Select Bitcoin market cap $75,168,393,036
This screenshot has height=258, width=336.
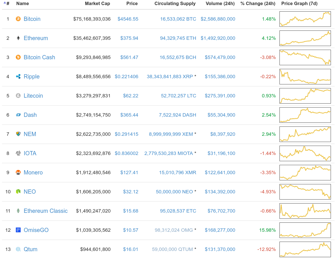point(92,19)
